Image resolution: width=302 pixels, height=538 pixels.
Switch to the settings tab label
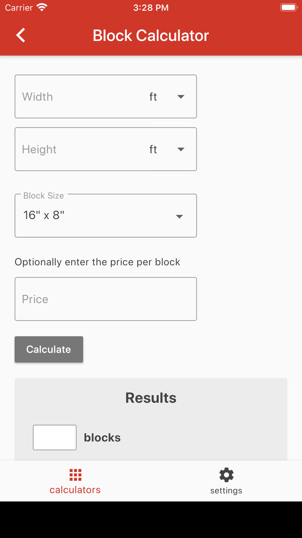[x=226, y=491]
